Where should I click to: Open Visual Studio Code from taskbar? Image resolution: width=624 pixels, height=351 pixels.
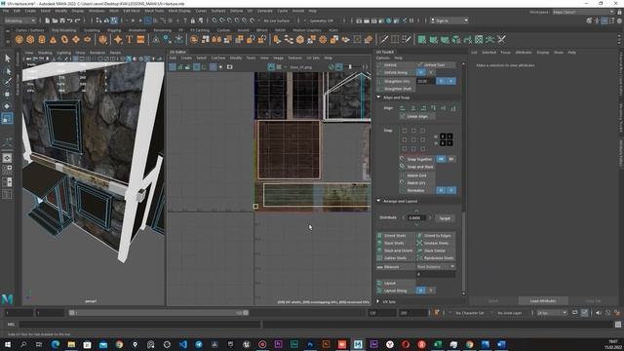(182, 344)
